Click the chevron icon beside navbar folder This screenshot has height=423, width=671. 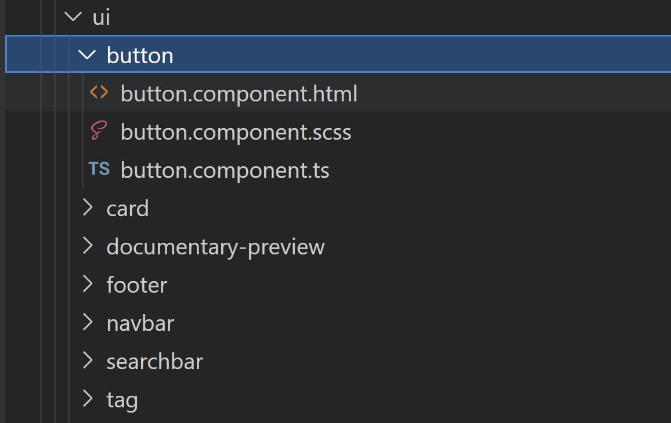point(88,323)
